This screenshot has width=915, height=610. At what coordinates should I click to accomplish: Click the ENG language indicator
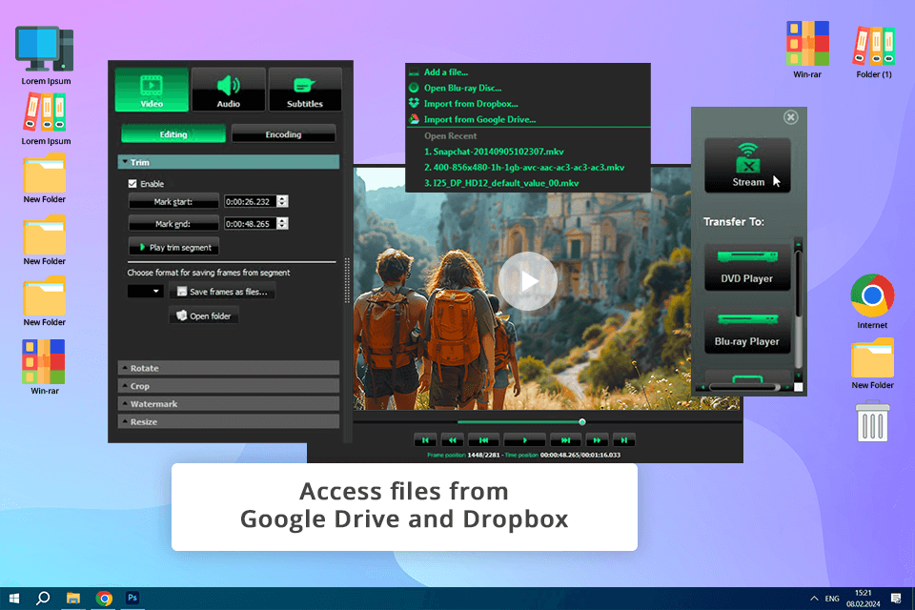(x=832, y=599)
